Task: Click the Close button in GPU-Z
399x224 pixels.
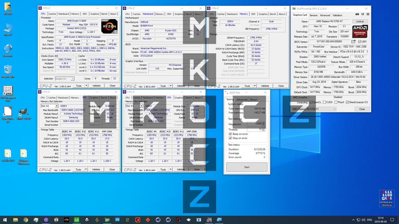Action: (362, 109)
